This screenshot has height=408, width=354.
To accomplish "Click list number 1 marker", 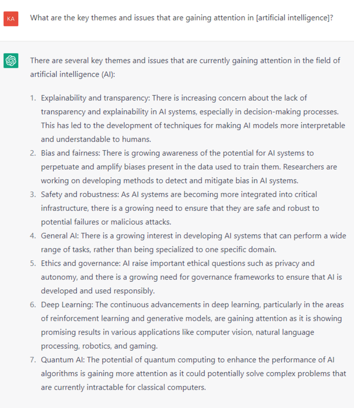I will [33, 98].
